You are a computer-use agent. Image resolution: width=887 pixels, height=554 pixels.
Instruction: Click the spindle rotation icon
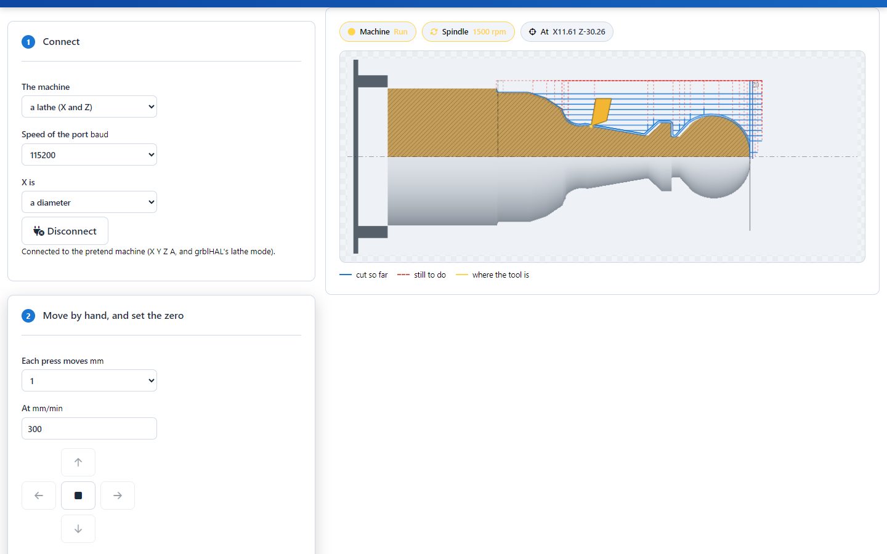(434, 32)
